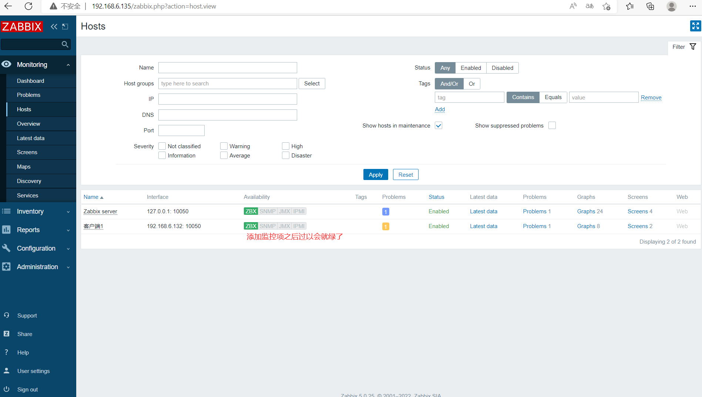Reload the page with refresh icon
This screenshot has height=397, width=702.
[x=28, y=6]
